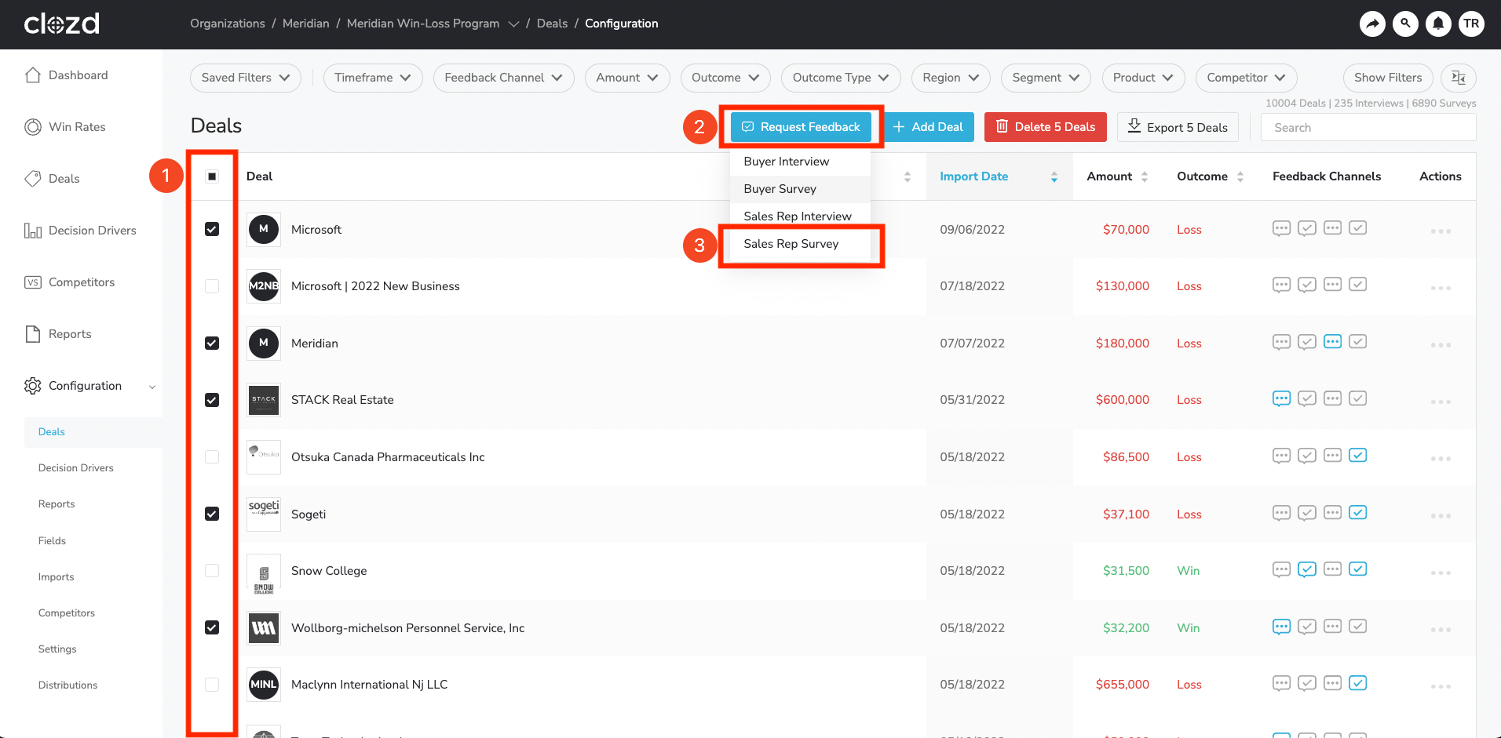Click the Show Filters button

(x=1388, y=78)
